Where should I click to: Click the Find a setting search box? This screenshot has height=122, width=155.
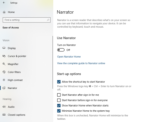25,20
